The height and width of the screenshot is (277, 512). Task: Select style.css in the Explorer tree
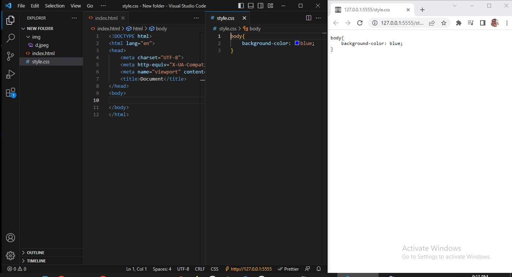51,61
